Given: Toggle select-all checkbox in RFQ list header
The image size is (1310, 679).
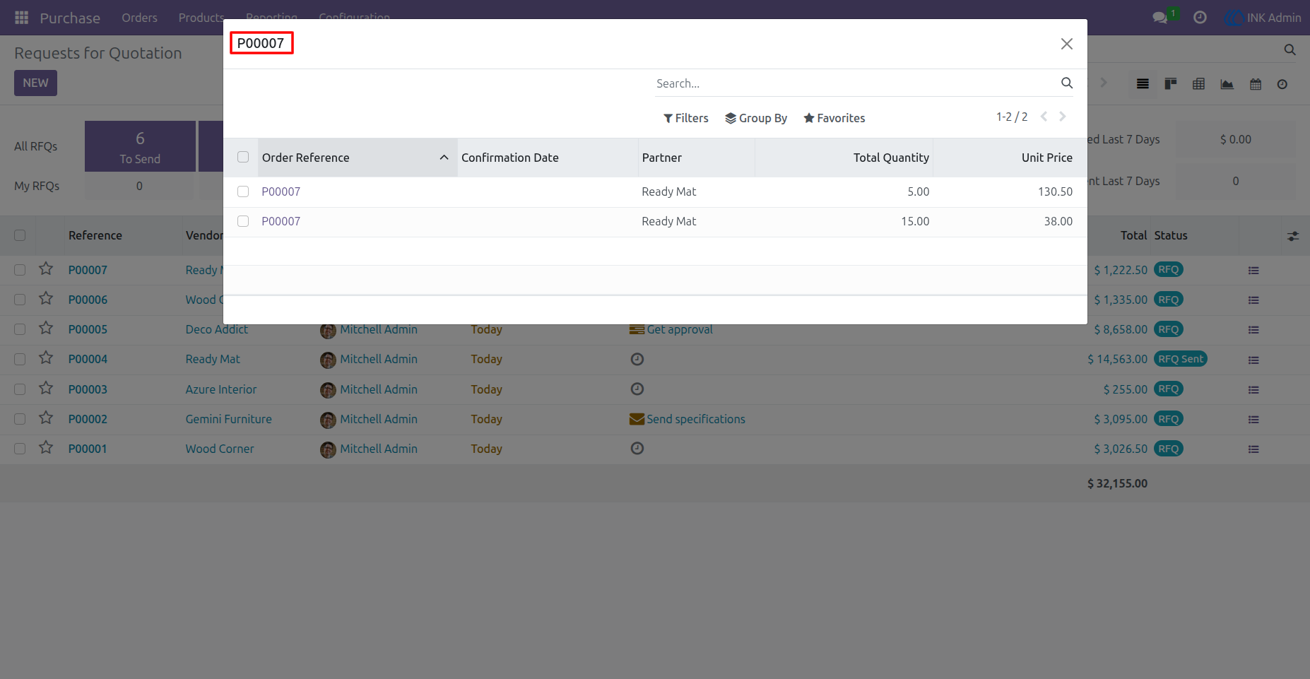Looking at the screenshot, I should tap(20, 235).
